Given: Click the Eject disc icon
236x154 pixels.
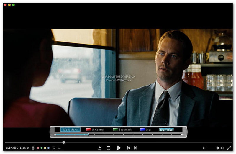Looking at the screenshot, I should 100,148.
